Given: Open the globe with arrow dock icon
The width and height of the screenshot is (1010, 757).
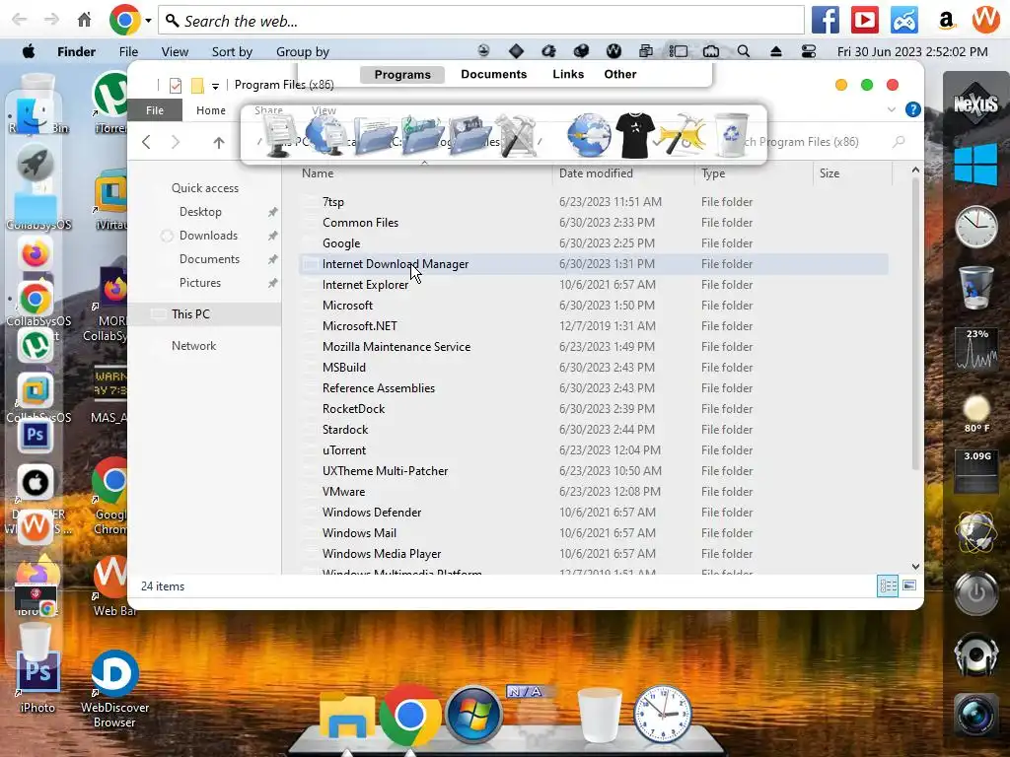Looking at the screenshot, I should pyautogui.click(x=589, y=135).
